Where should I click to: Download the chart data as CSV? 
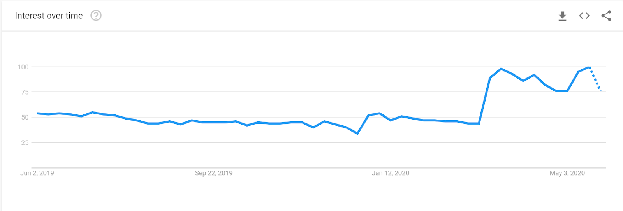pyautogui.click(x=562, y=16)
